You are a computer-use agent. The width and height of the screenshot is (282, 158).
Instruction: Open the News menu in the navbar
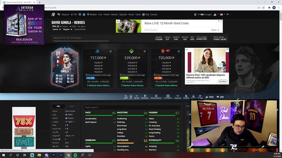(131, 14)
